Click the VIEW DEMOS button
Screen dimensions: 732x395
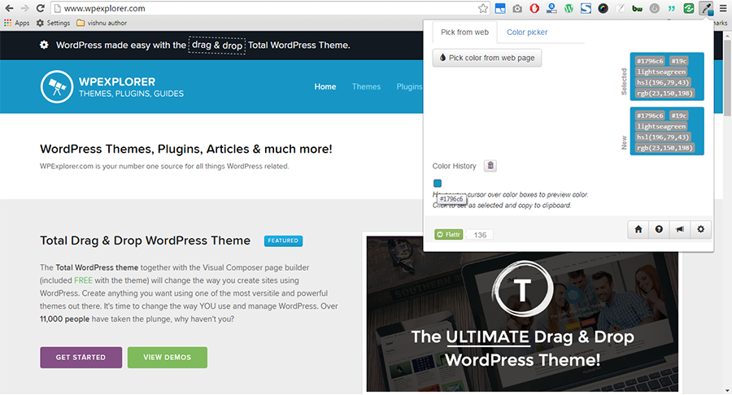[167, 358]
